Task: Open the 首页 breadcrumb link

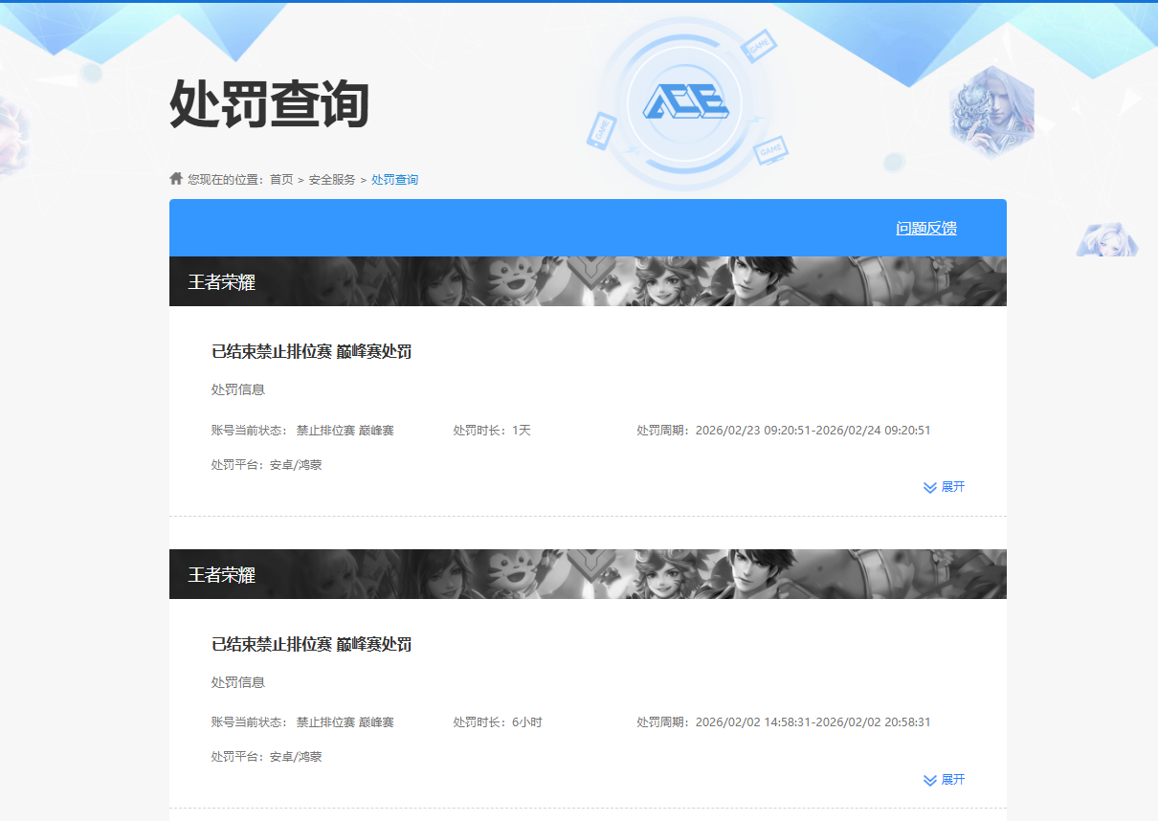Action: (280, 178)
